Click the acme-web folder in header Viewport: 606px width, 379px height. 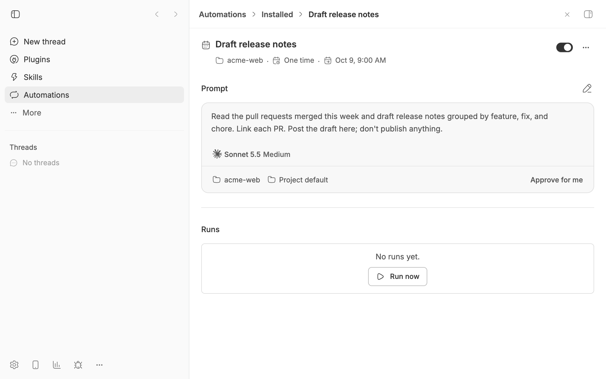239,60
